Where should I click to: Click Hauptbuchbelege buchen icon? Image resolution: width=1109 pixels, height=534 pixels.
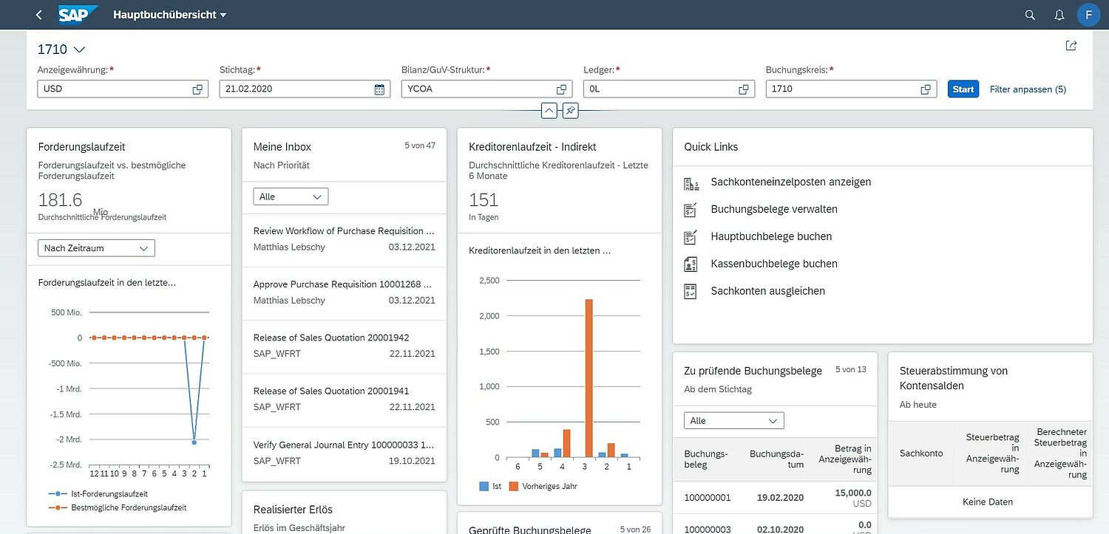tap(691, 237)
